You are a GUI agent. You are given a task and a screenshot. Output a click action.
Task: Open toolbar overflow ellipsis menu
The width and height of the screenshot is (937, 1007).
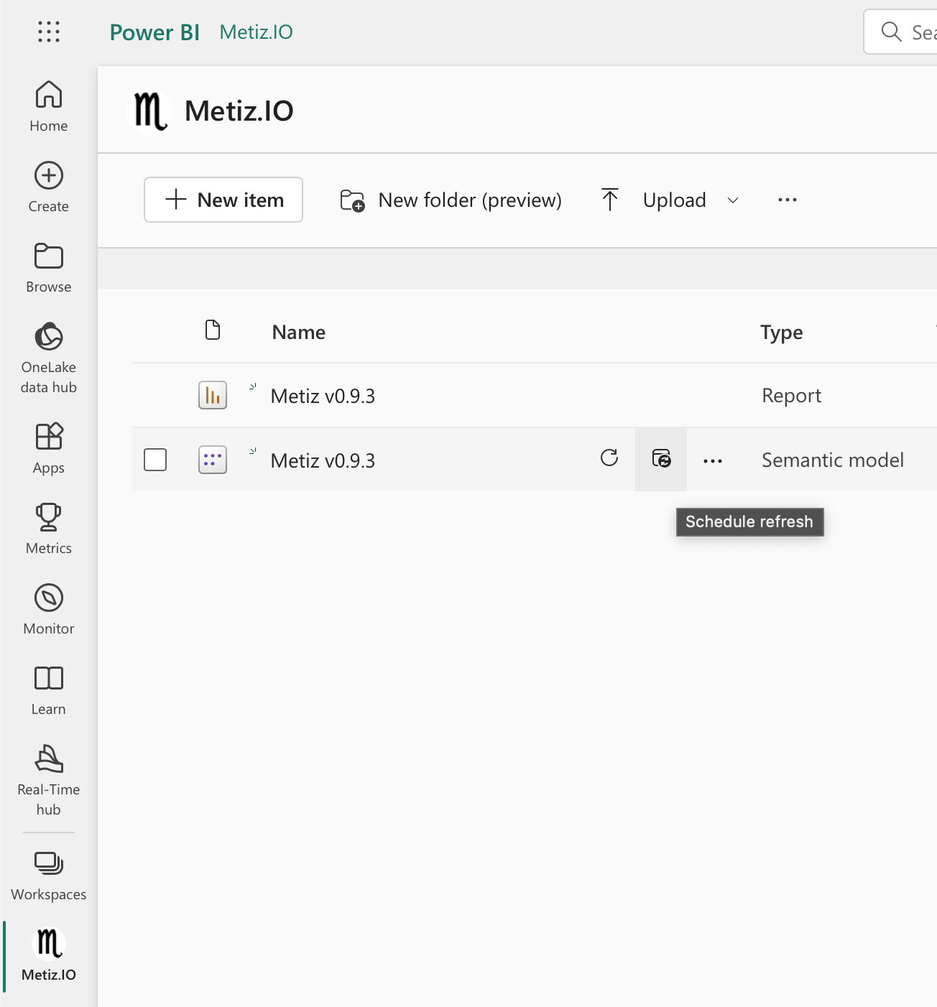pos(788,200)
